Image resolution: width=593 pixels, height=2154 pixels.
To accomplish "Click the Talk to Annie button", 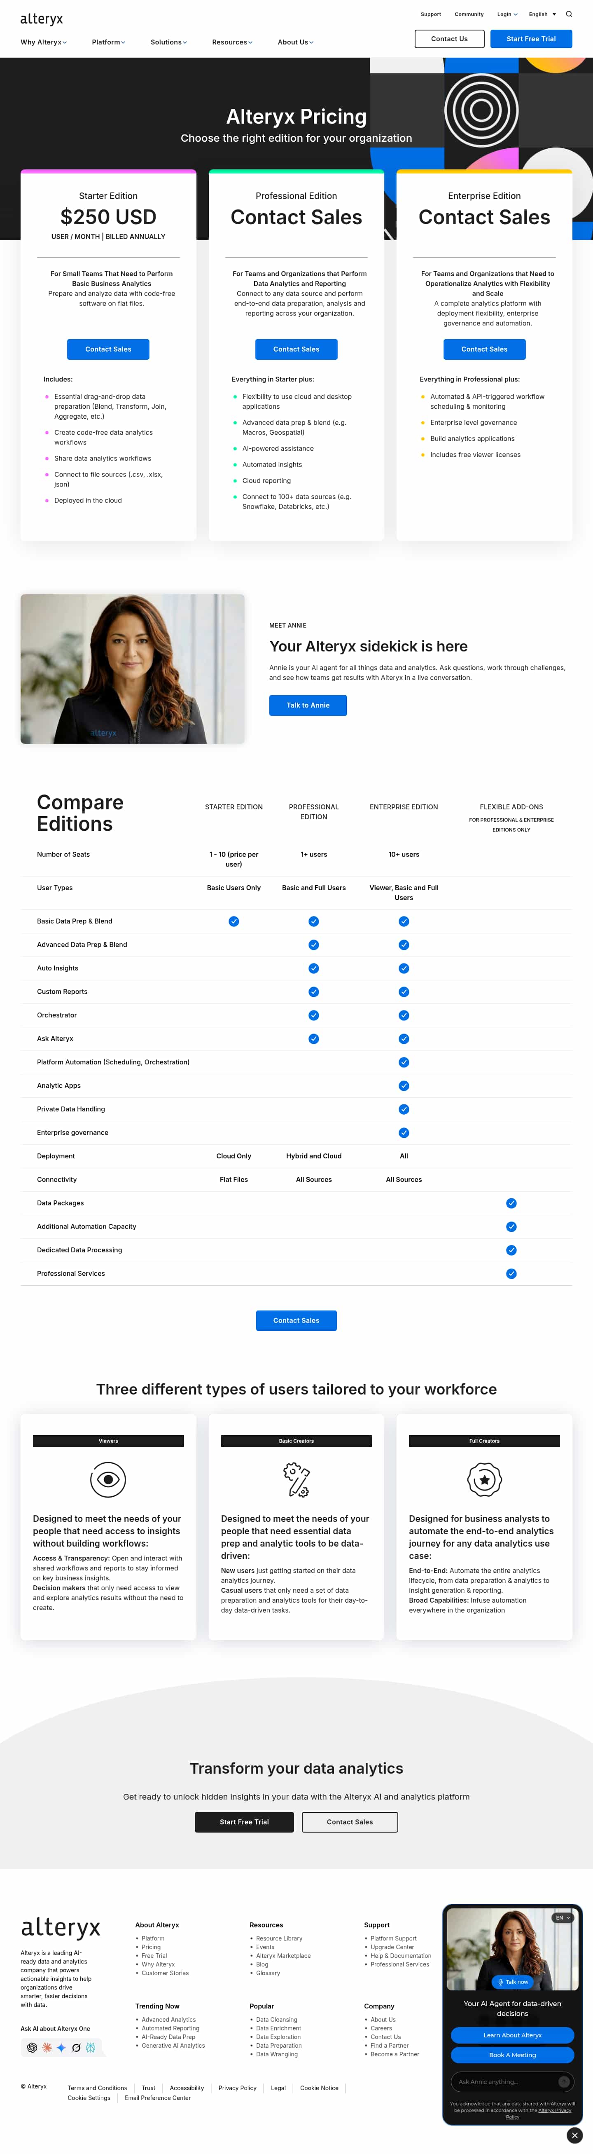I will pyautogui.click(x=308, y=705).
